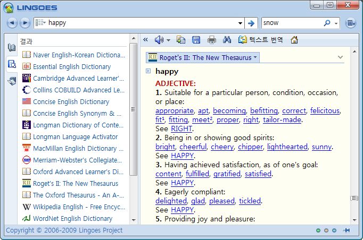Pronounce the word with the speaker icon
The image size is (363, 240).
(x=159, y=40)
